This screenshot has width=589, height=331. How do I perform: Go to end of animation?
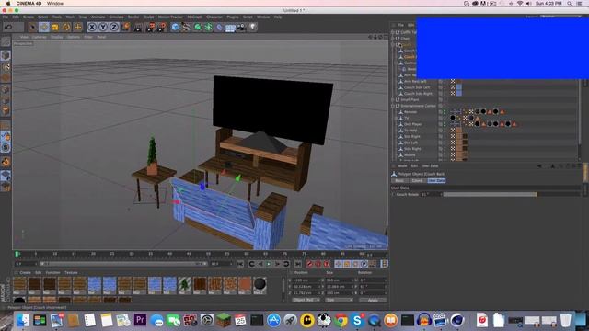coord(298,264)
